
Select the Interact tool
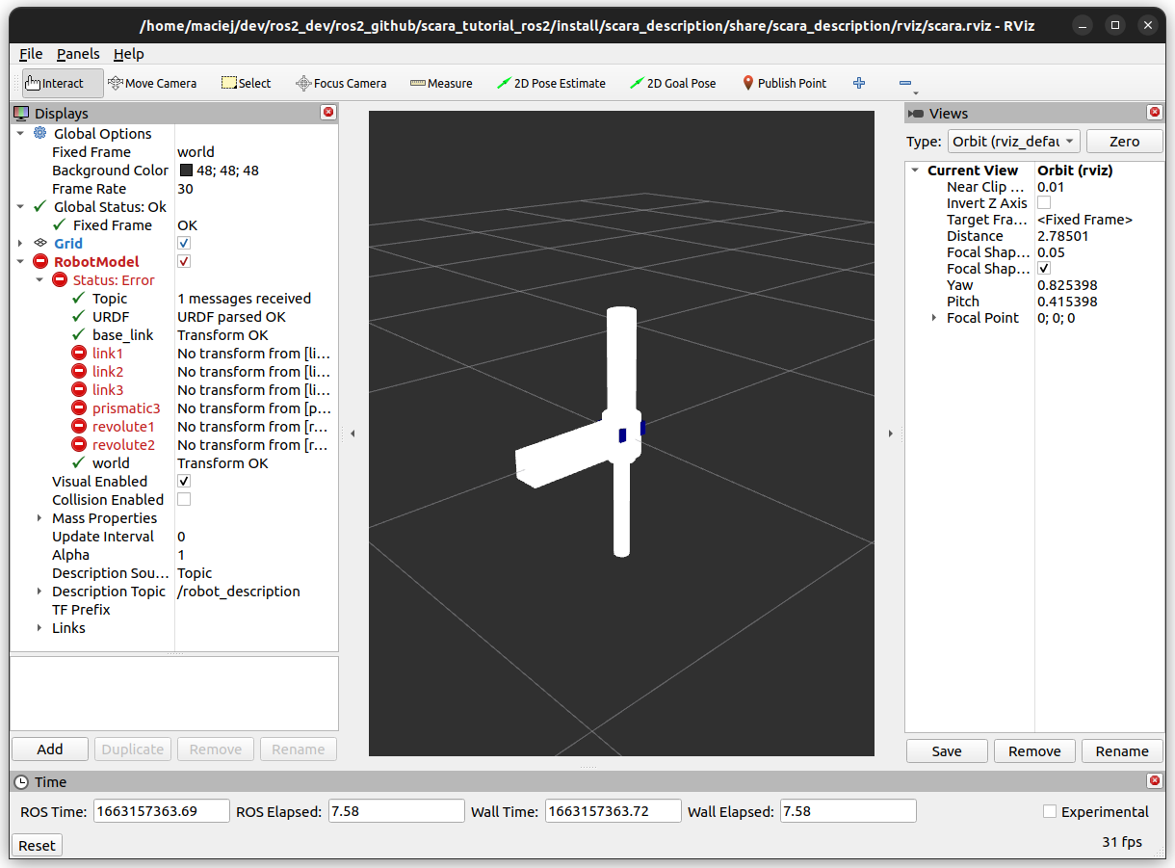(x=62, y=83)
